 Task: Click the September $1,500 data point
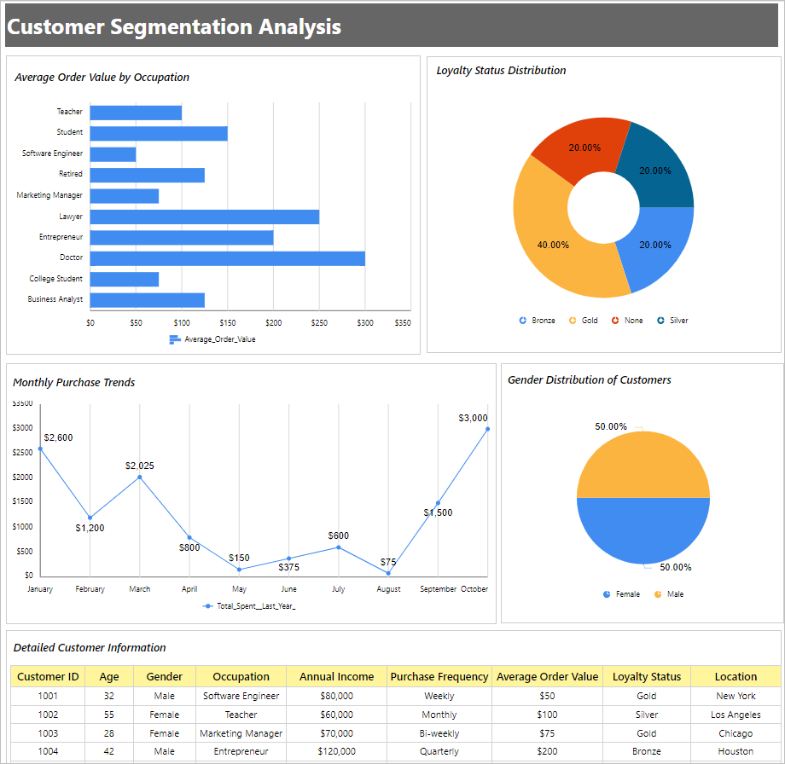tap(438, 503)
